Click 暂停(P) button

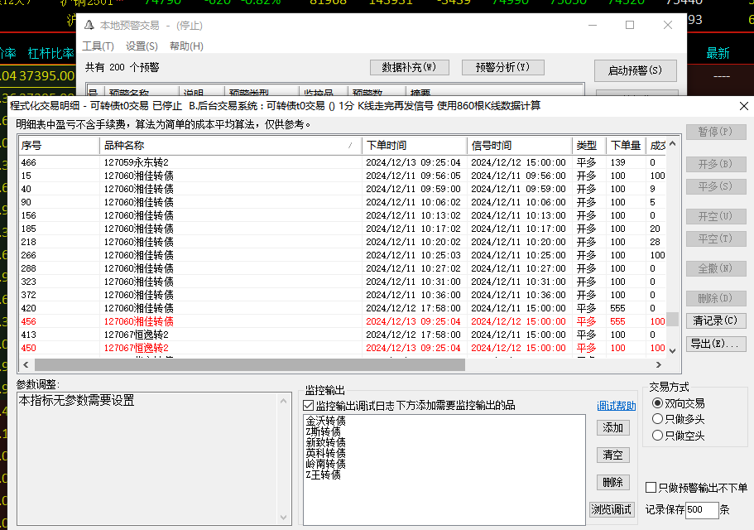716,132
